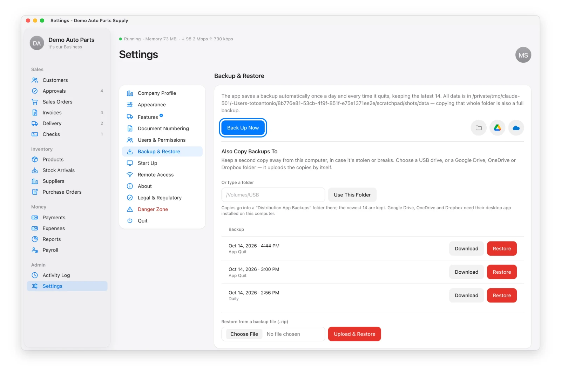Click the 'Memory 73 MB' status text
The height and width of the screenshot is (366, 561).
[x=161, y=39]
